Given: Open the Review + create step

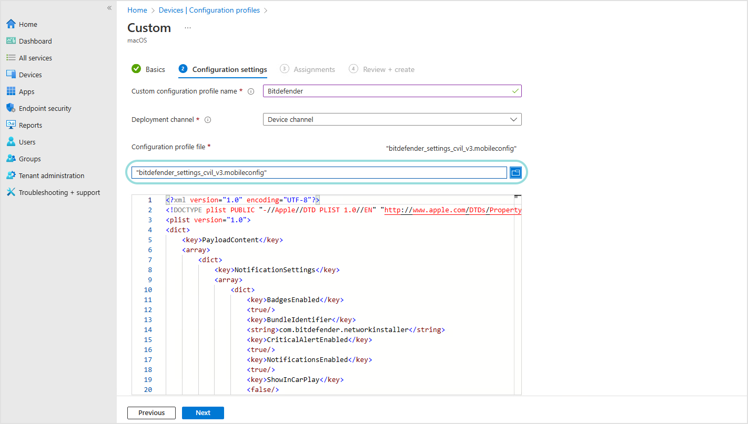Looking at the screenshot, I should [388, 69].
